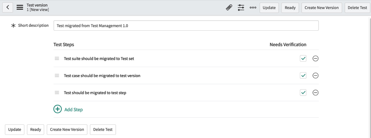Click step text 'Test should be migrated to test step'
Screen dimensions: 371x138
tap(95, 93)
